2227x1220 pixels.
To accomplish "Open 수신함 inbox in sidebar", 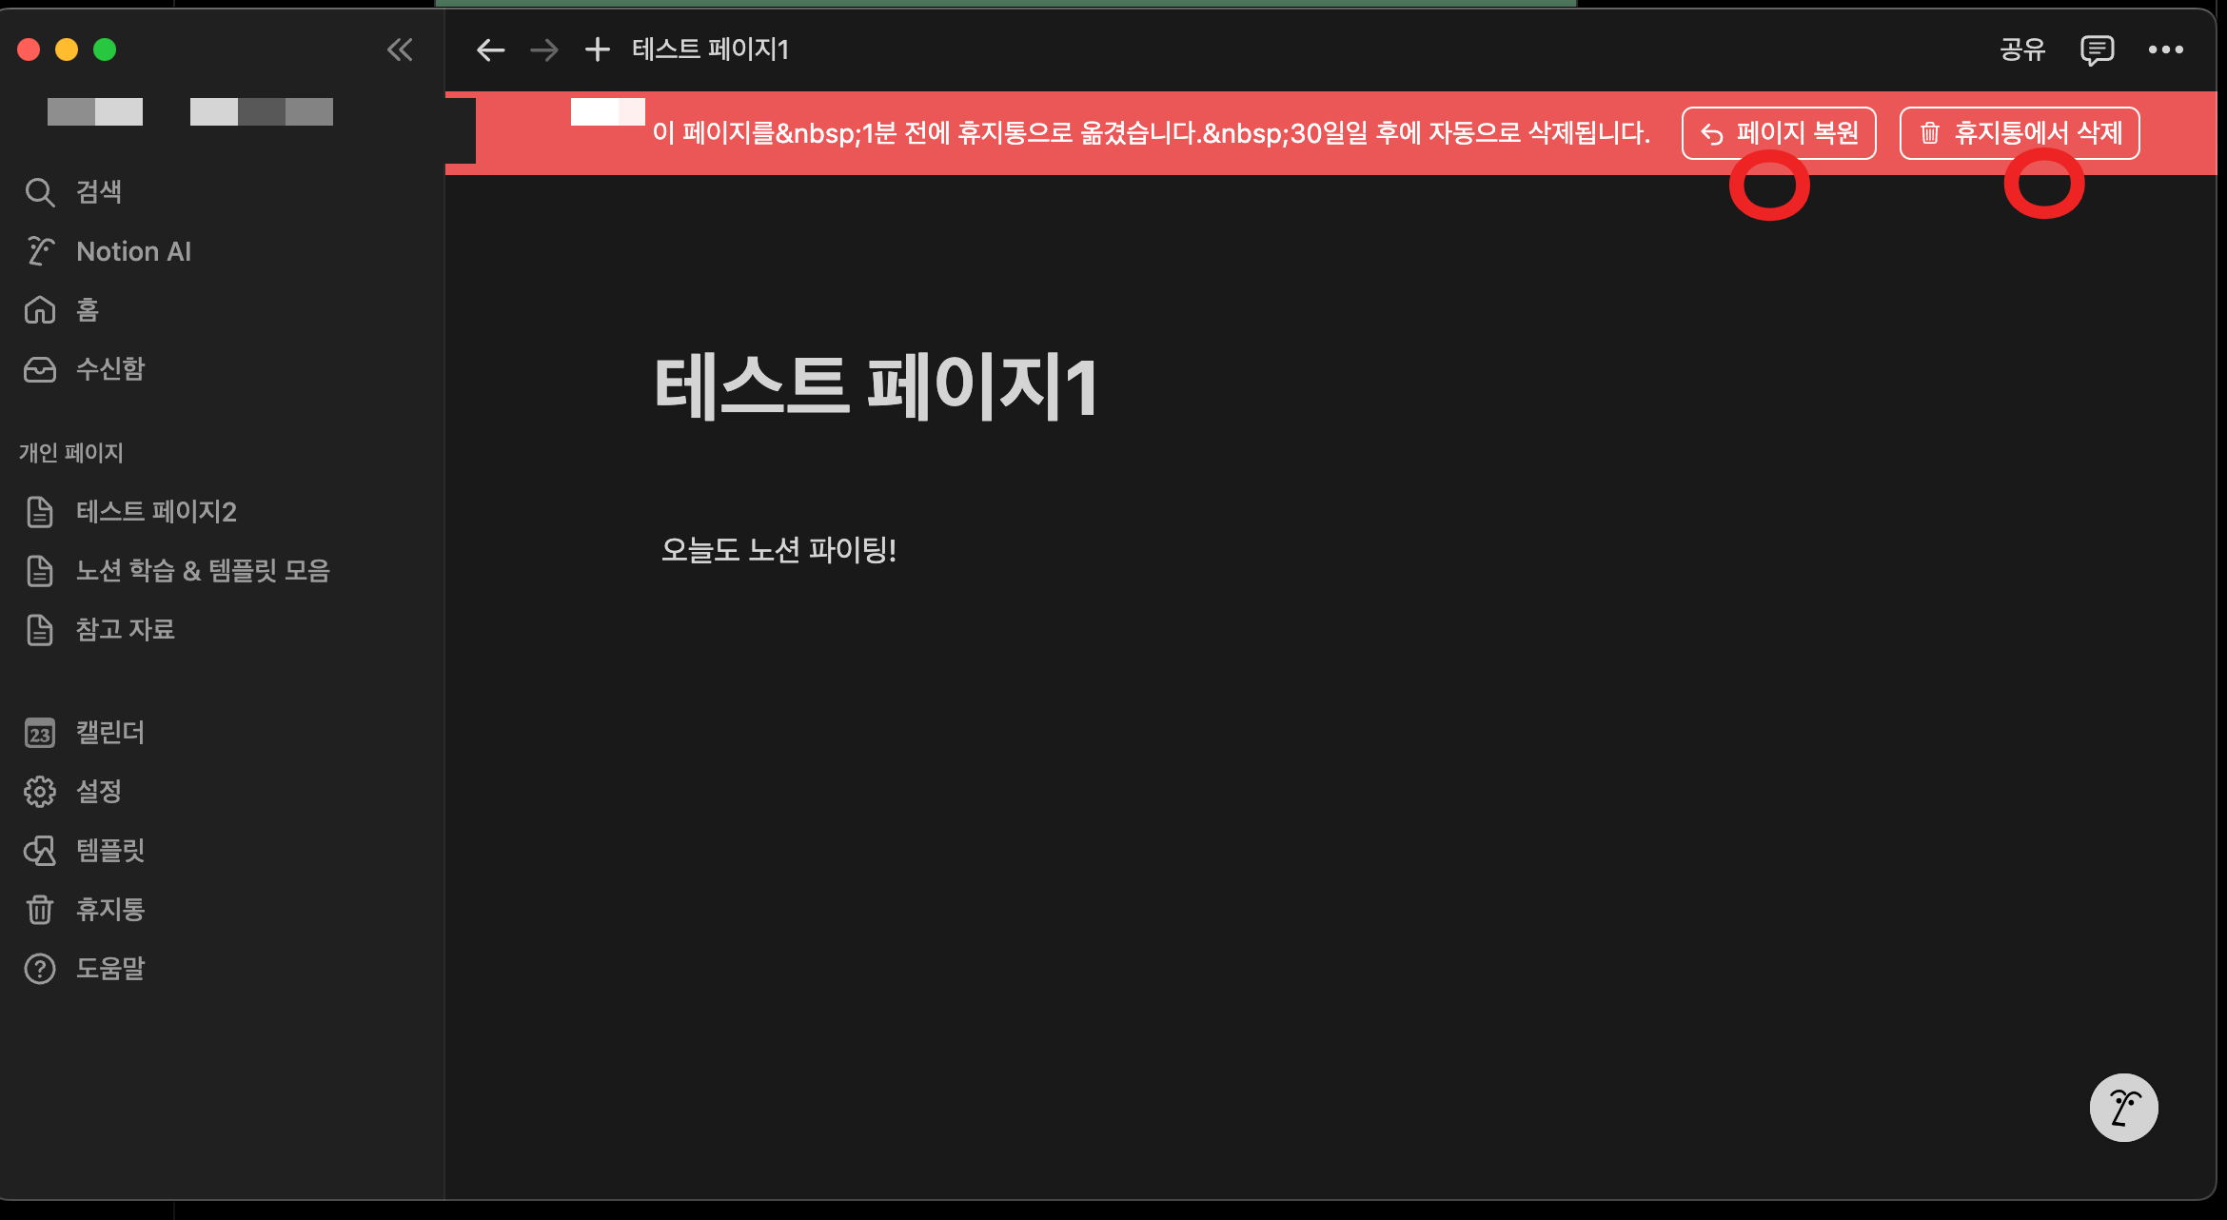I will click(109, 369).
